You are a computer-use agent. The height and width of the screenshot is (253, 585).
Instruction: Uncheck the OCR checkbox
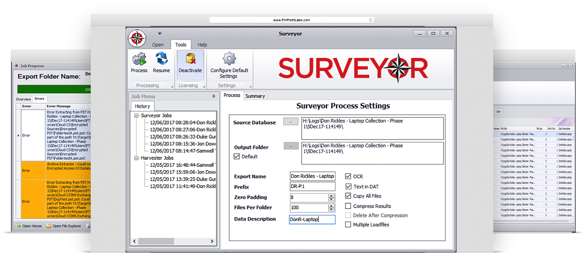[x=348, y=177]
